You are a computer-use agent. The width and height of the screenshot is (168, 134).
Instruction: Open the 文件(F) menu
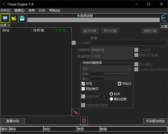pyautogui.click(x=5, y=10)
